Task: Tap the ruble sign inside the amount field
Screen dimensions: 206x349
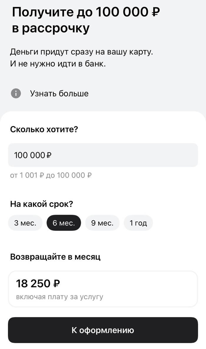Action: [49, 155]
